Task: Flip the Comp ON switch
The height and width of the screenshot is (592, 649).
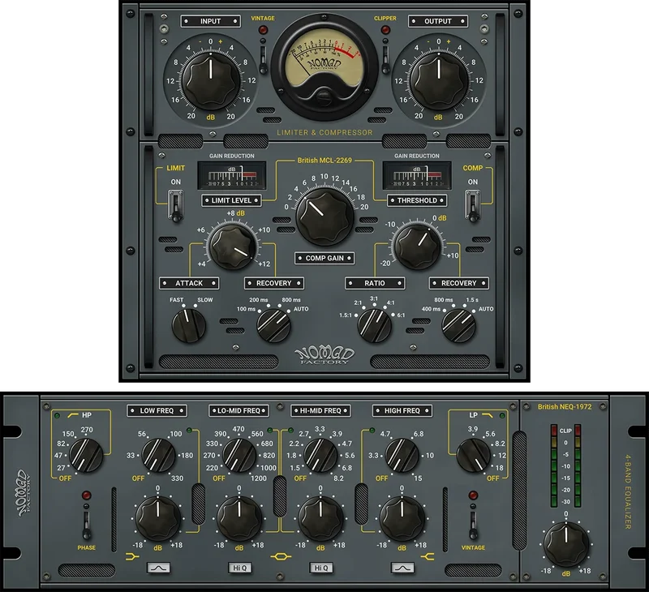Action: tap(473, 206)
